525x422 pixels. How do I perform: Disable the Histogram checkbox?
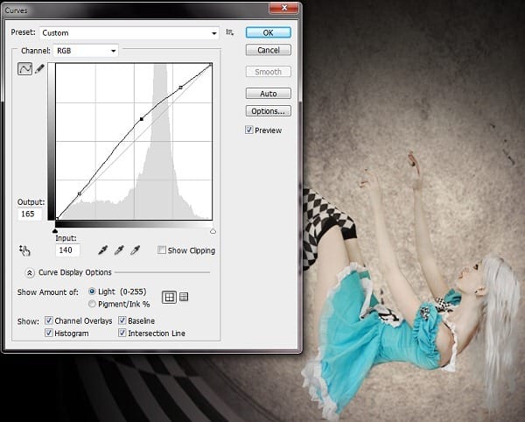(x=48, y=334)
